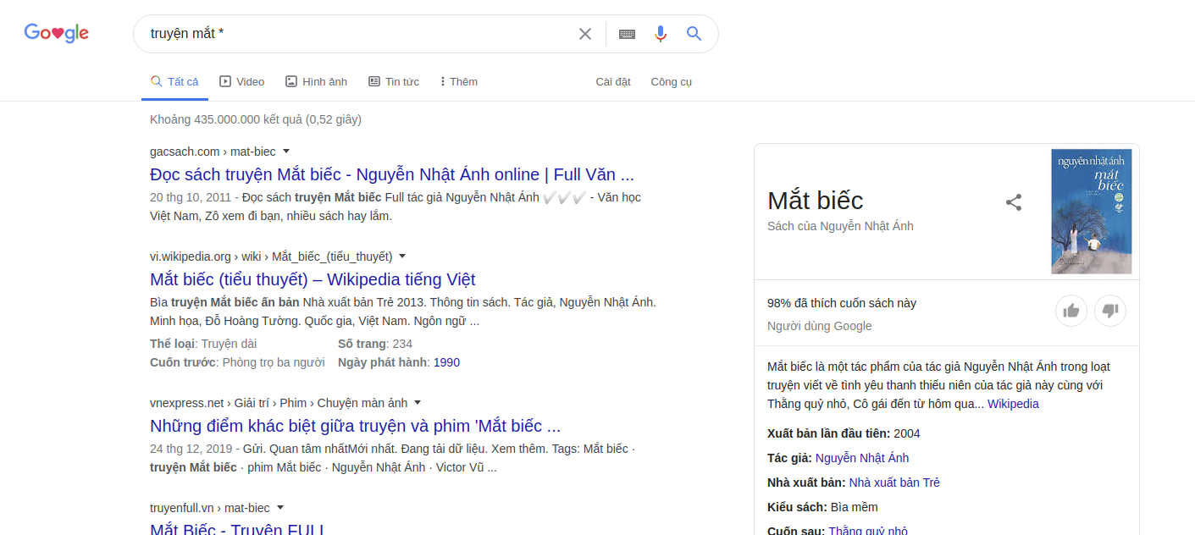Share the Mắt biếc knowledge panel
This screenshot has height=535, width=1195.
point(1014,202)
